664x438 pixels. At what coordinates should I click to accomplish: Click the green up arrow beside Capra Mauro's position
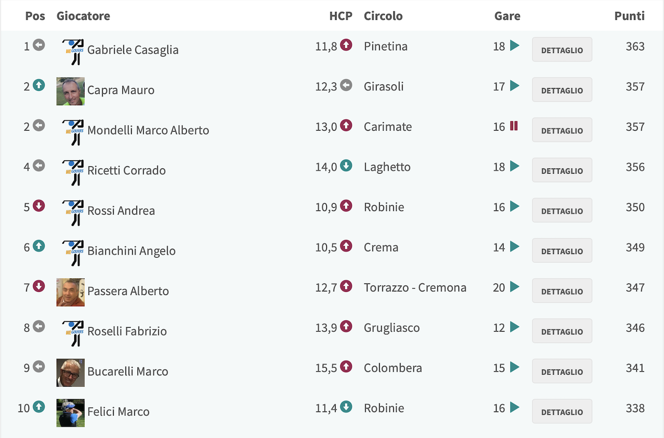pyautogui.click(x=39, y=85)
